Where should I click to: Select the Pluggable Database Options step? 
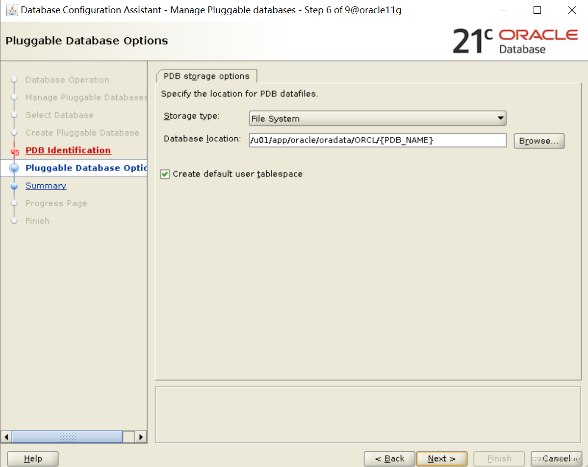click(x=86, y=168)
